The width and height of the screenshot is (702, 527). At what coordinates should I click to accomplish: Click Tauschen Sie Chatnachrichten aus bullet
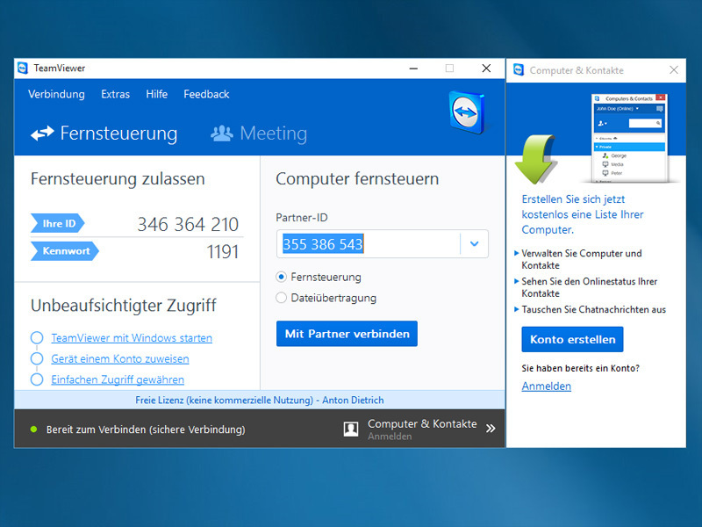594,309
